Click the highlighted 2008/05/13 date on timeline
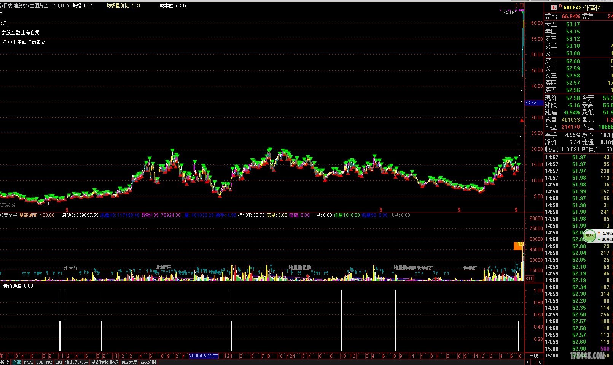The image size is (613, 365). click(x=204, y=356)
